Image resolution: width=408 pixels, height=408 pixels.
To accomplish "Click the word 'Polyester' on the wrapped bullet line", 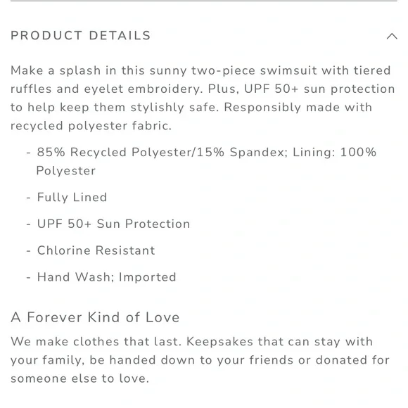I will 66,171.
